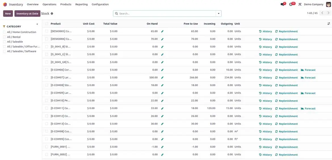Go to next page arrow
332x160 pixels.
coord(329,13)
